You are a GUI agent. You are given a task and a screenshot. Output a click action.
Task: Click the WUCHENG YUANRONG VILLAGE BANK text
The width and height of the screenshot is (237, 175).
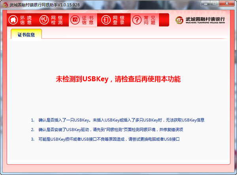(205, 23)
